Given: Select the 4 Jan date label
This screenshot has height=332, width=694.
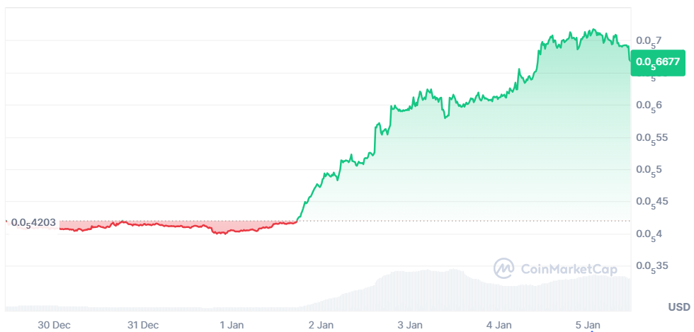Looking at the screenshot, I should pyautogui.click(x=499, y=324).
